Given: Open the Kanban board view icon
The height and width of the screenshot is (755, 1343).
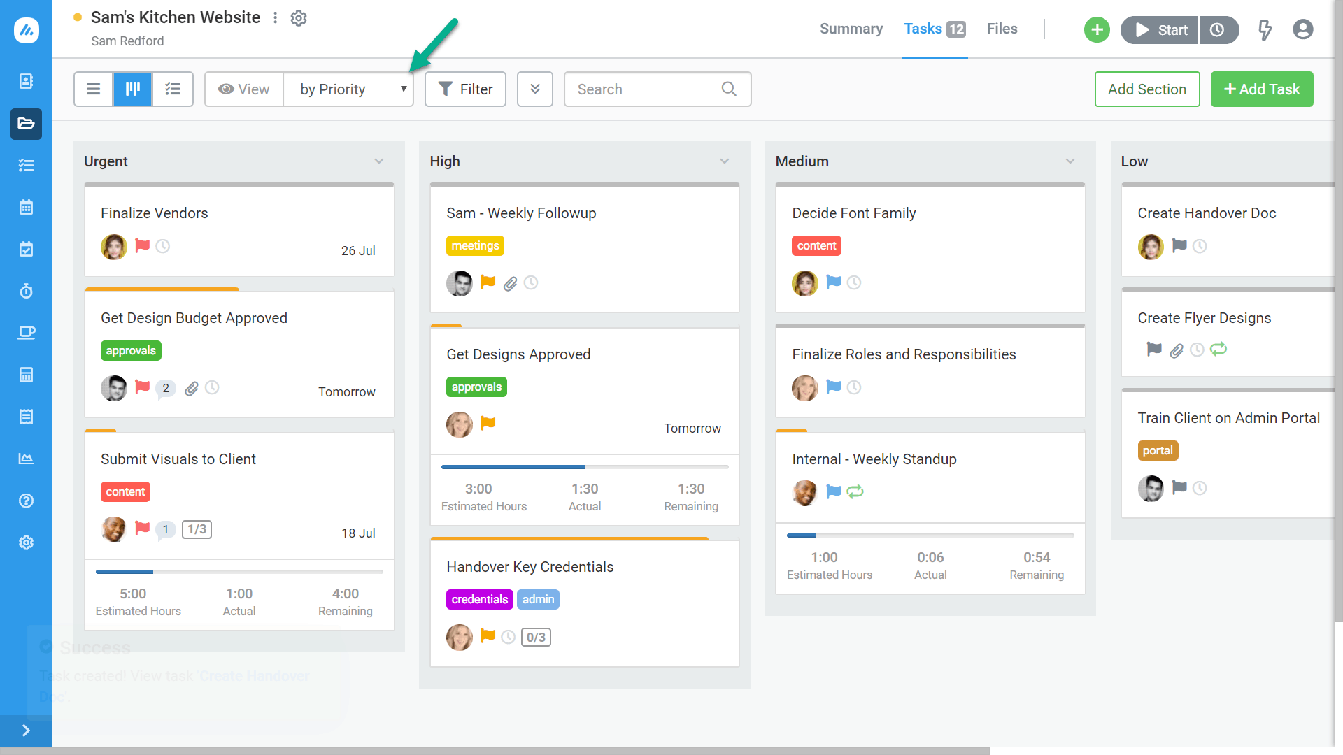Looking at the screenshot, I should (x=132, y=89).
